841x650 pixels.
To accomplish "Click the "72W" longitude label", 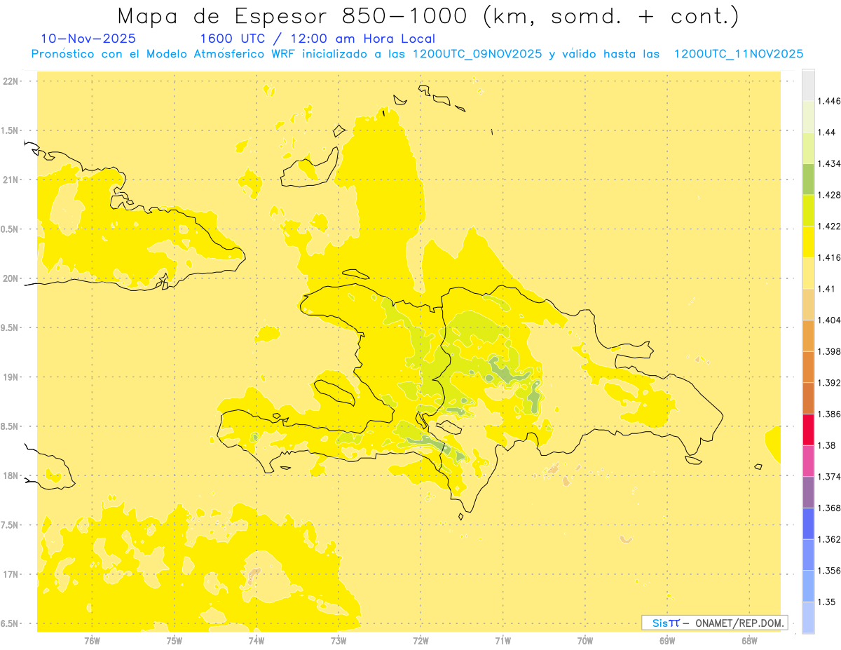I will coord(421,640).
